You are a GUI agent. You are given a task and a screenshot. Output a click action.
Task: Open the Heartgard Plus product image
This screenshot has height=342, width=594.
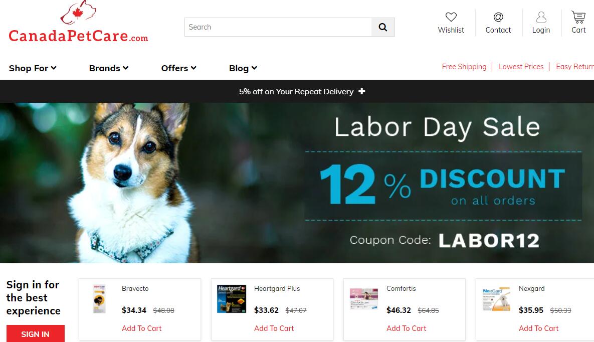[x=232, y=299]
